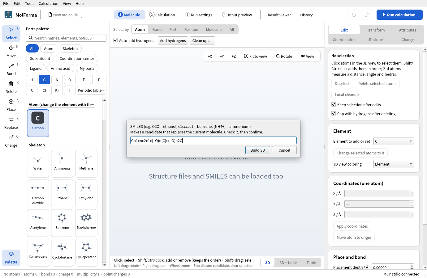Pick the Place atom tool
427x278 pixels.
click(x=11, y=105)
